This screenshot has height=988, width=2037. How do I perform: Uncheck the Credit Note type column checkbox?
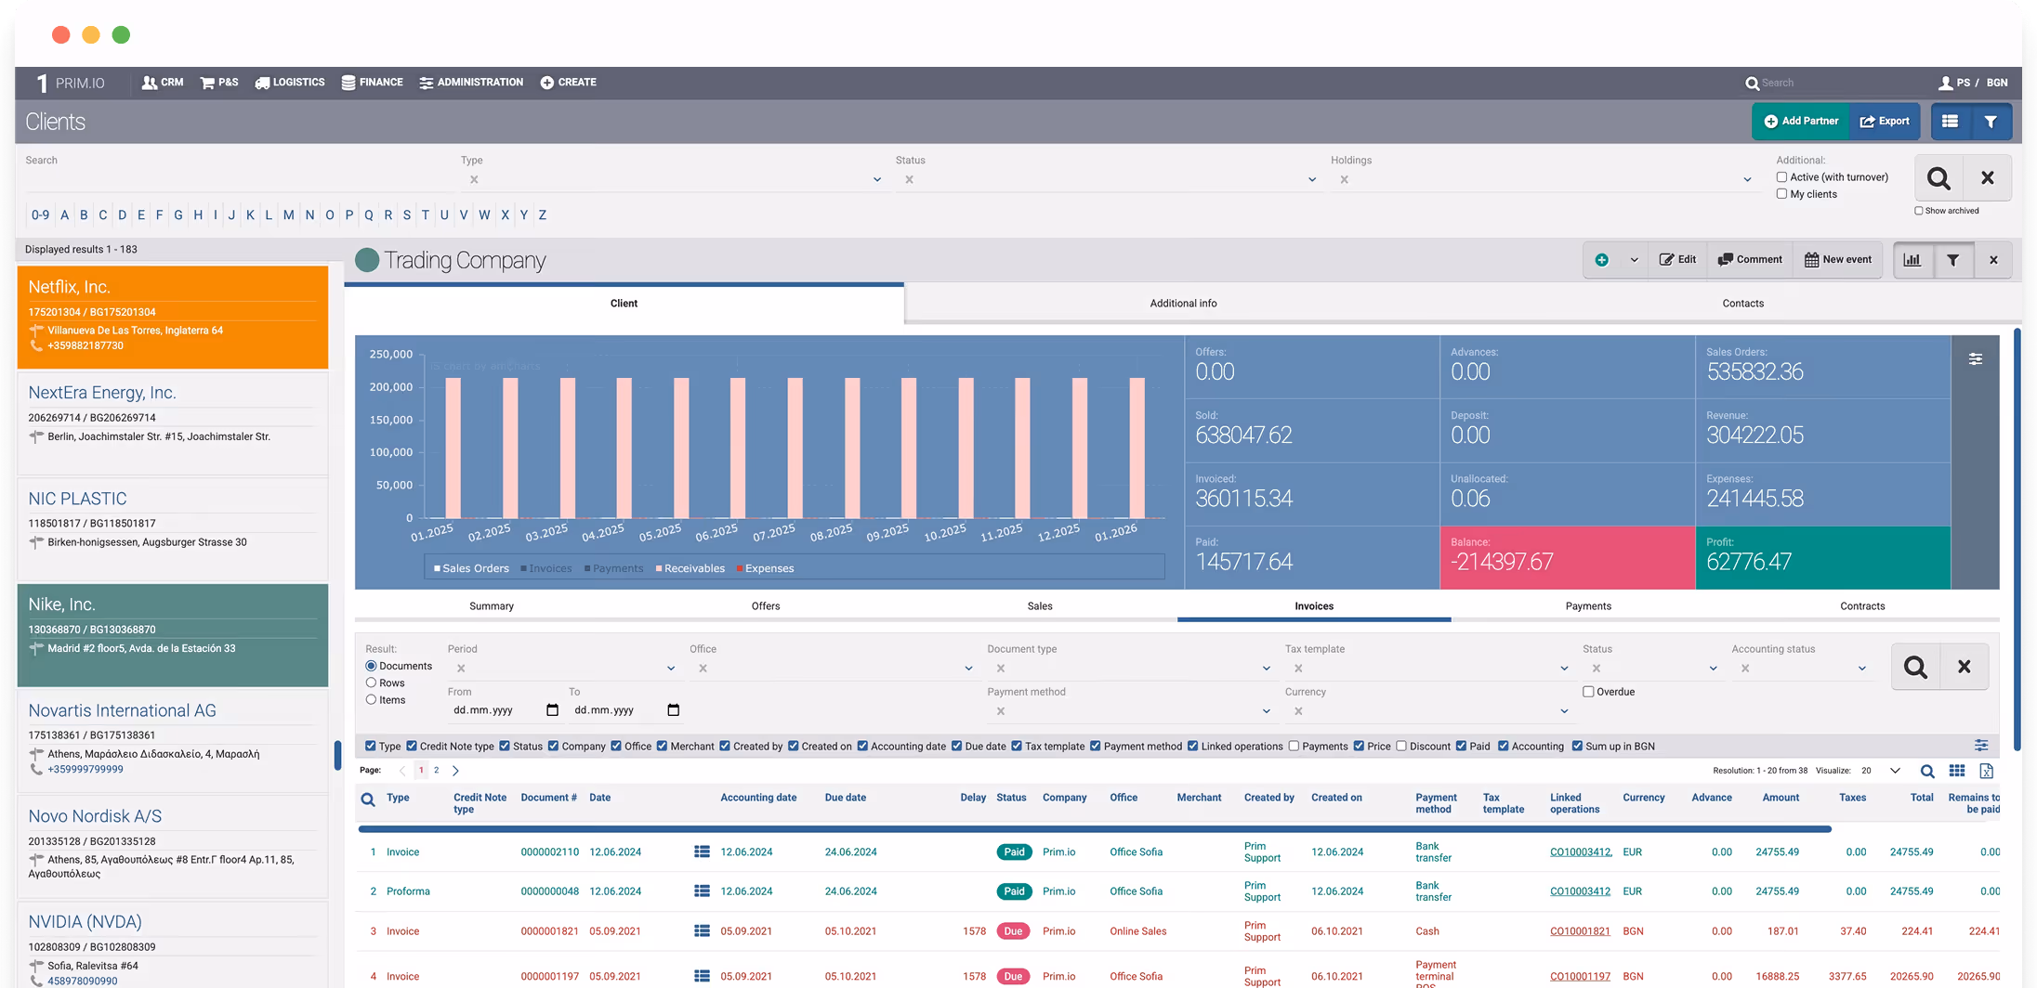(x=412, y=747)
